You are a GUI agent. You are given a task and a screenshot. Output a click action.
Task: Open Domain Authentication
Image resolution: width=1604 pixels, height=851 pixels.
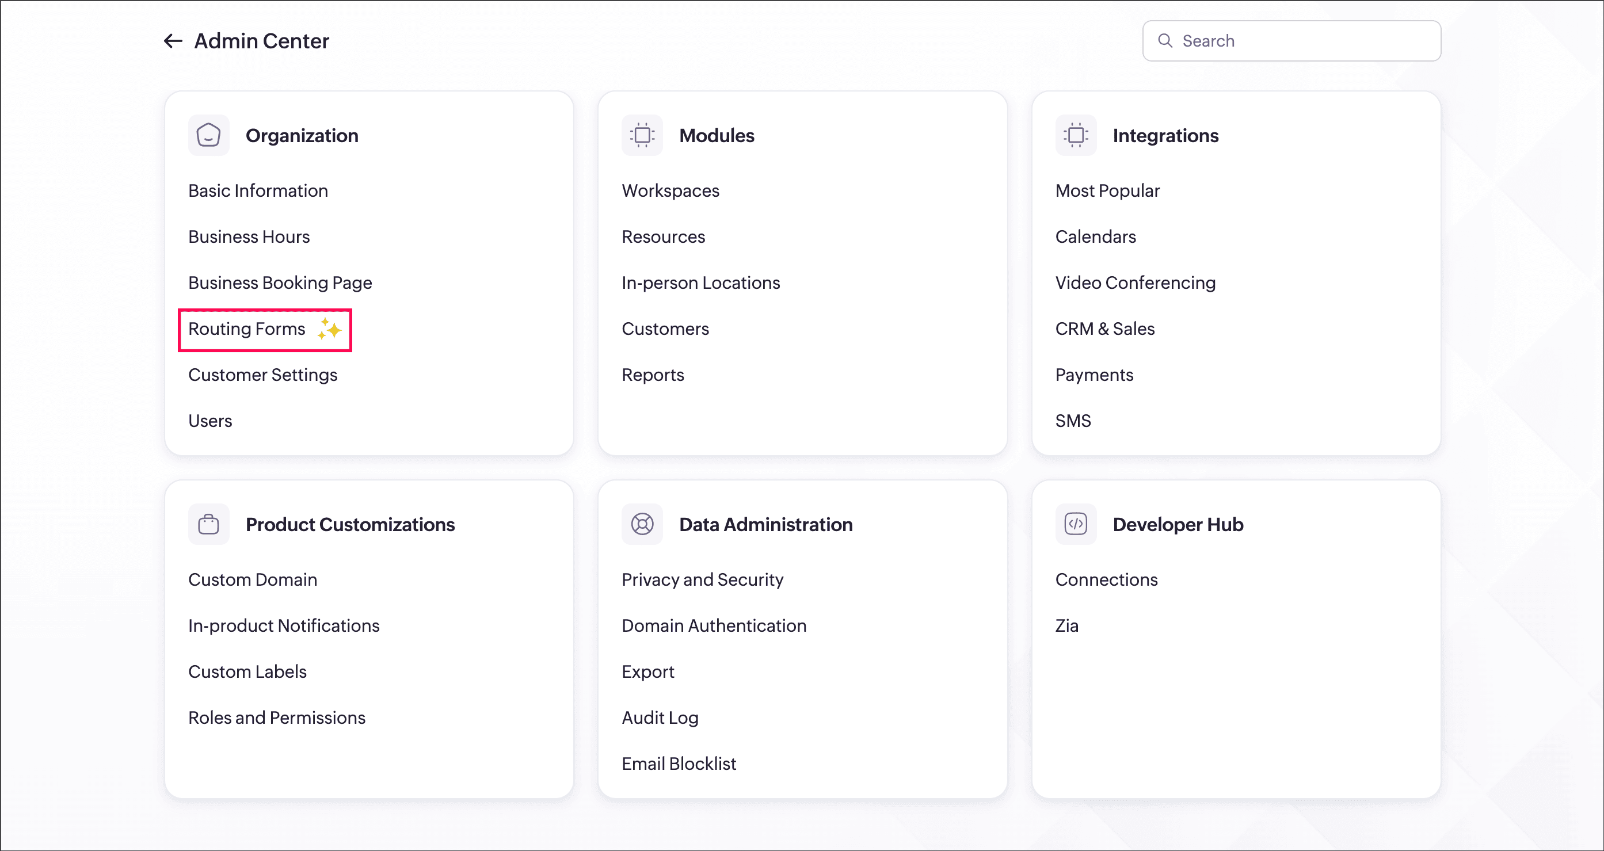click(x=714, y=625)
